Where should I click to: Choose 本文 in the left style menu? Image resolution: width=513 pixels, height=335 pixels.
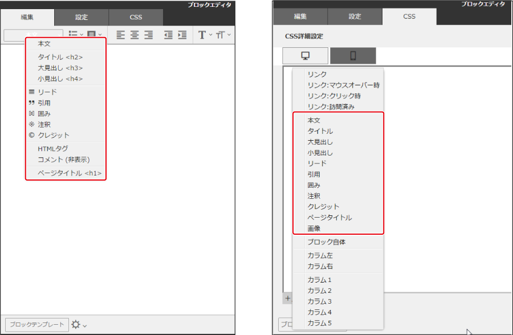[66, 44]
